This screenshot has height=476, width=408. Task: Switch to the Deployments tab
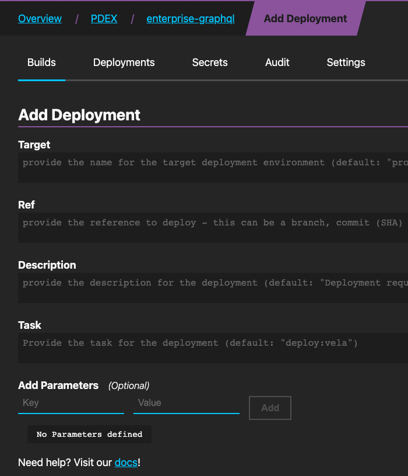tap(124, 62)
